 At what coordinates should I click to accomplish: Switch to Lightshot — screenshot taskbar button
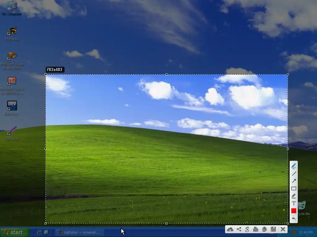[80, 232]
